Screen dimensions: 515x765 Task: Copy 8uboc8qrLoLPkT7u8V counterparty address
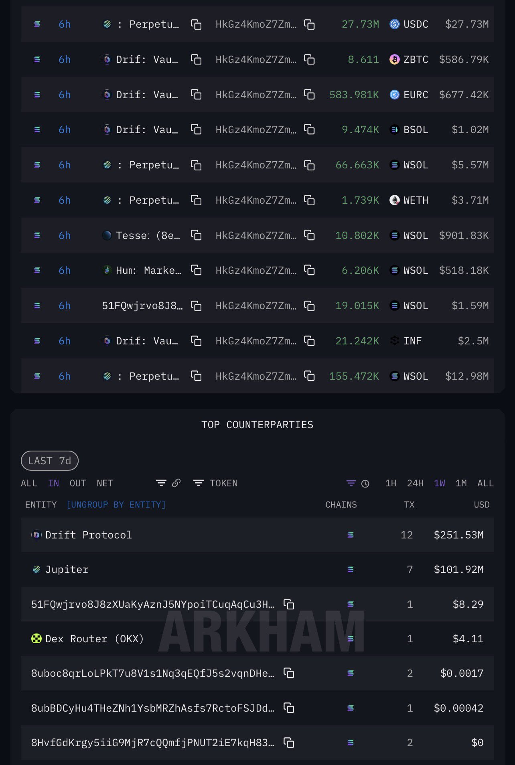click(x=289, y=673)
